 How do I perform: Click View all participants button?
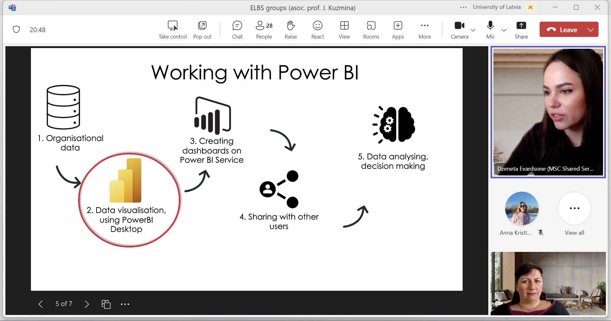tap(574, 213)
